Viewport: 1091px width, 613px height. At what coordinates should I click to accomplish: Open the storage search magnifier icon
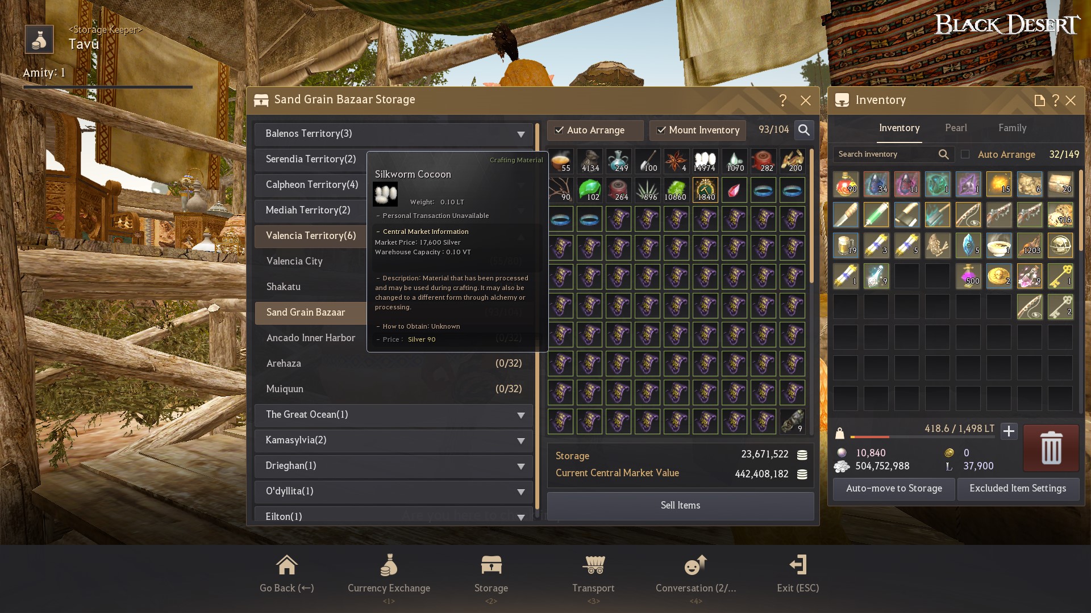pyautogui.click(x=804, y=130)
